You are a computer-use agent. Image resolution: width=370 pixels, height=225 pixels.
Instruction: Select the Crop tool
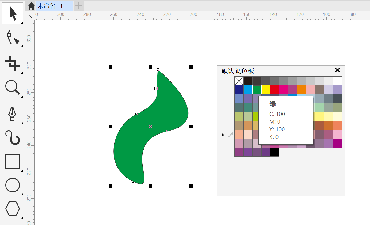tap(13, 63)
